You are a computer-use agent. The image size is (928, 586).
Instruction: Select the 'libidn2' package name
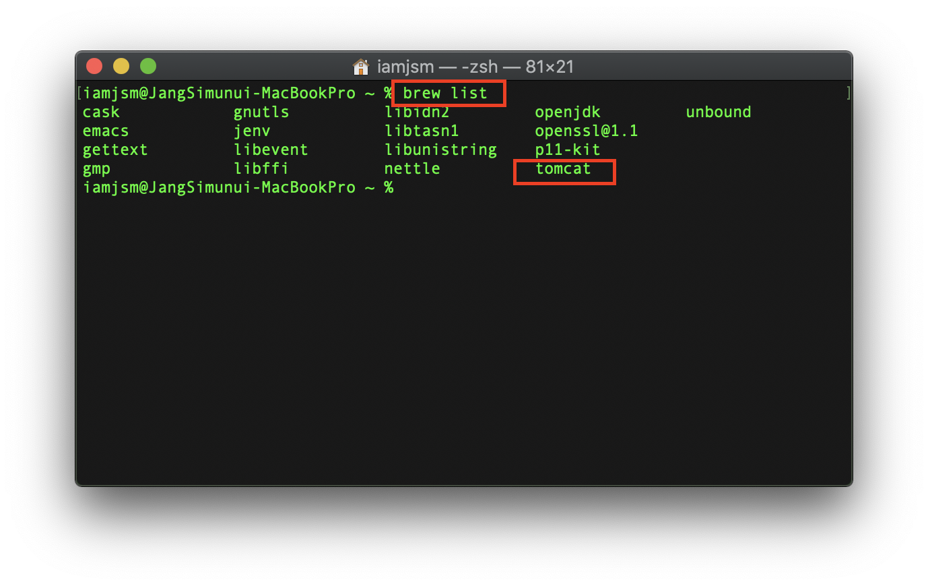point(417,112)
